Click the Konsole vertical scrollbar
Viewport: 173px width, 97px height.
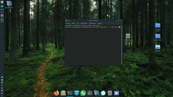122,45
